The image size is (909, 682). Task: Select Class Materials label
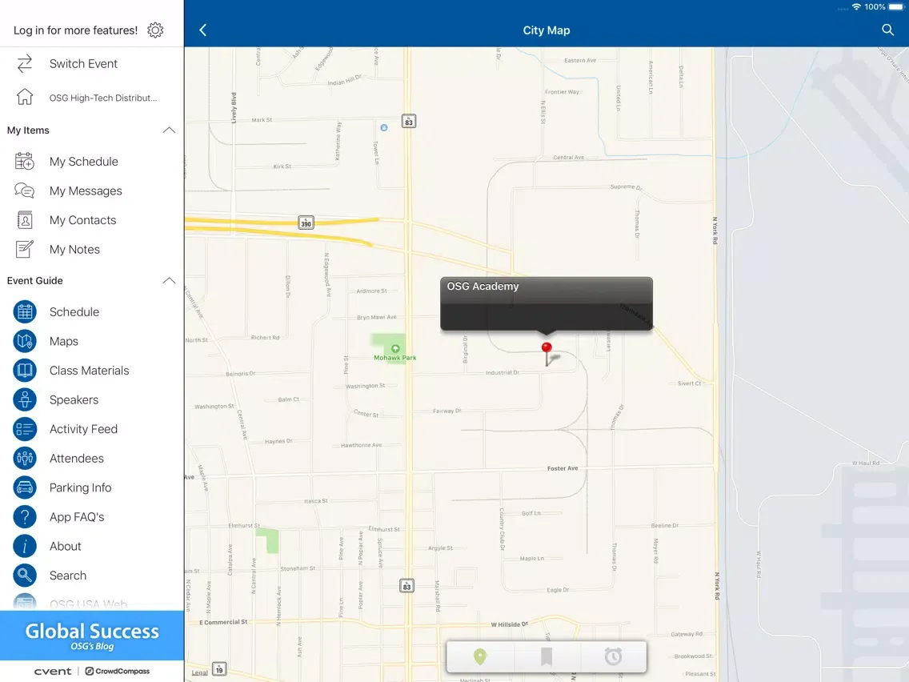(x=90, y=371)
